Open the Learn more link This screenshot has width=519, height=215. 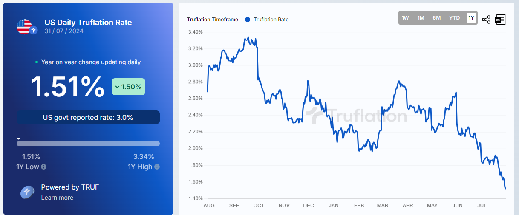(x=57, y=198)
